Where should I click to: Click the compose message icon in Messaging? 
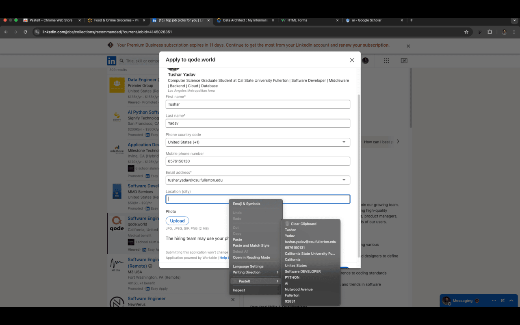pos(503,301)
